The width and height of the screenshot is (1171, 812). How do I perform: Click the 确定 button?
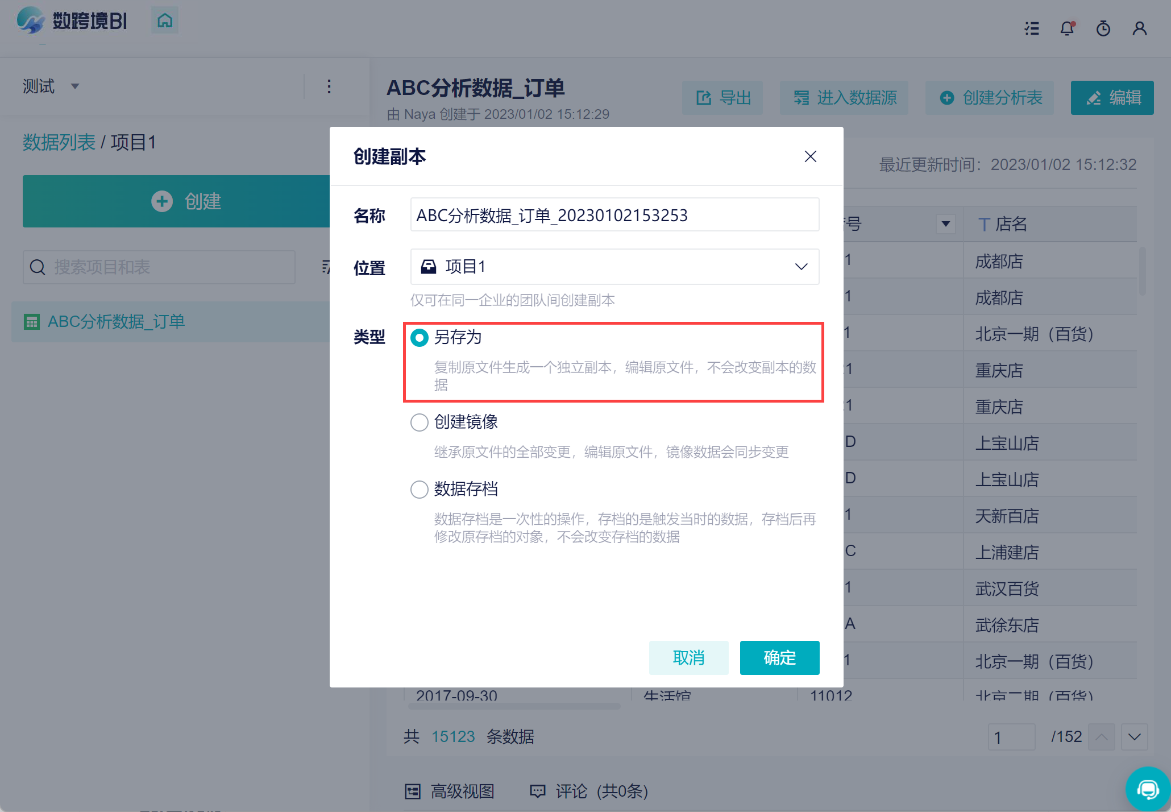(x=779, y=658)
